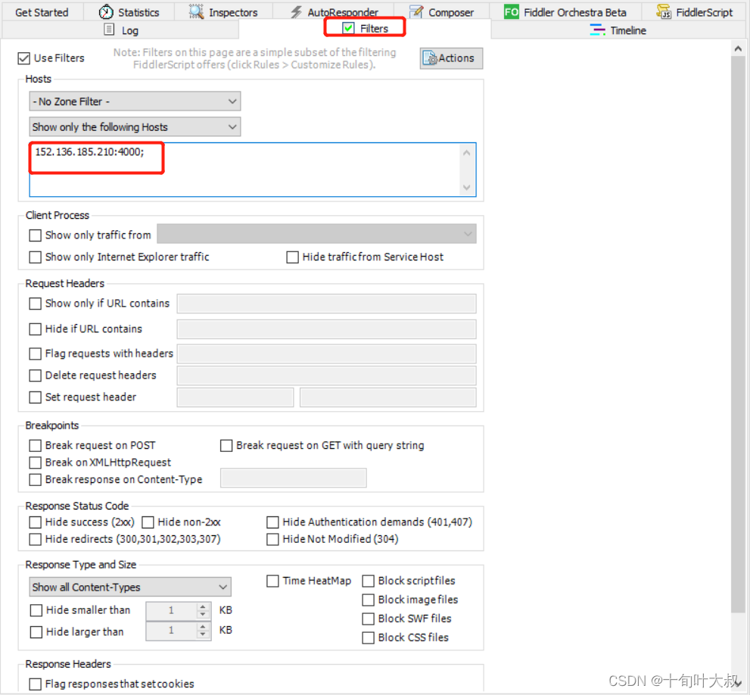The width and height of the screenshot is (750, 695).
Task: Decrease Hide larger than KB value
Action: tap(204, 634)
